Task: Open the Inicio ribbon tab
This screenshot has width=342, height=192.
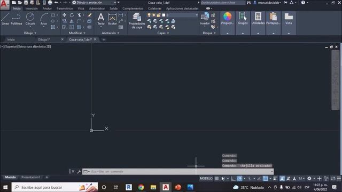Action: pyautogui.click(x=17, y=9)
